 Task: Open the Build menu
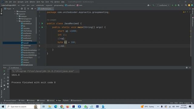[x=38, y=2]
